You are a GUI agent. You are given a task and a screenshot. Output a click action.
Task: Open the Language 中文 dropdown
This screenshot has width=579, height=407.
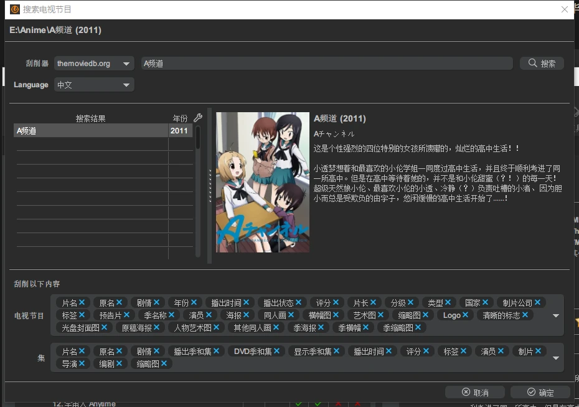click(x=94, y=85)
